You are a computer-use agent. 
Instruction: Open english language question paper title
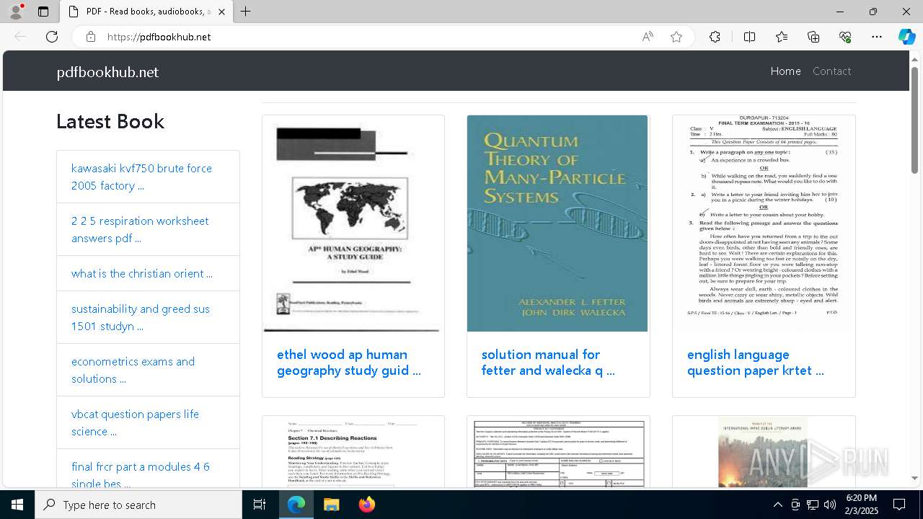755,363
